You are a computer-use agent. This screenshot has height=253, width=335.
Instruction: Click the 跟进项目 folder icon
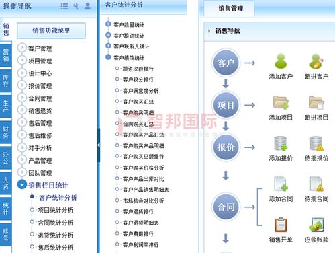coord(316,102)
